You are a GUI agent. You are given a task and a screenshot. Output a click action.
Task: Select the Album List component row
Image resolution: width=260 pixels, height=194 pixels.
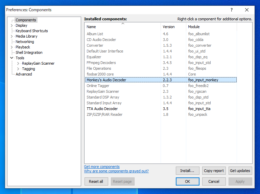[161, 34]
